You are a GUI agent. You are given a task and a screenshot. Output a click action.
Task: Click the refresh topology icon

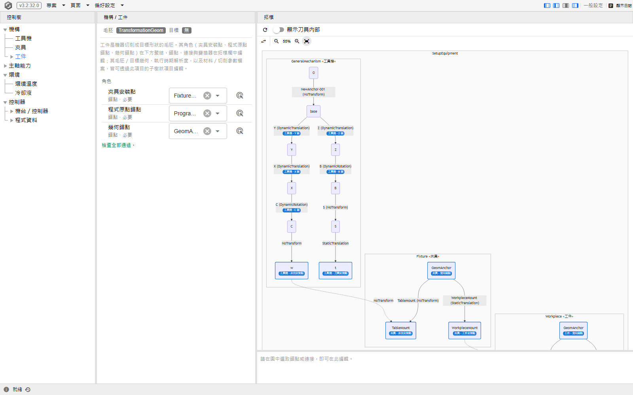pos(265,30)
